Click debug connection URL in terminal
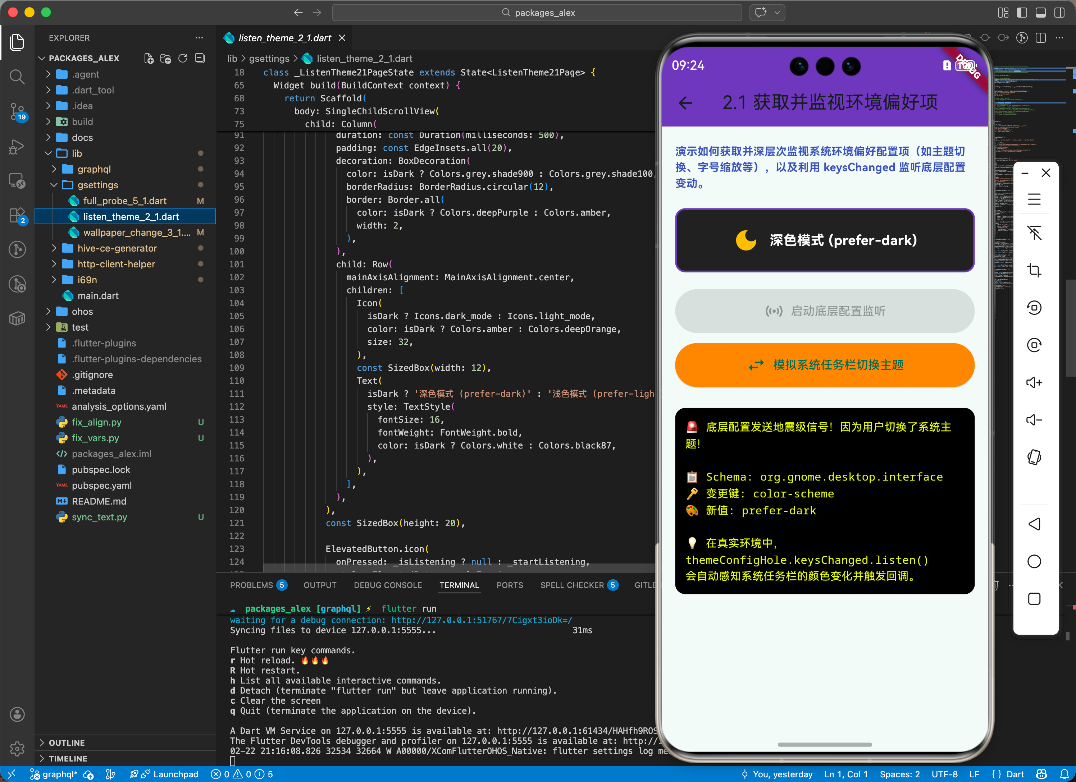1076x782 pixels. [x=481, y=620]
